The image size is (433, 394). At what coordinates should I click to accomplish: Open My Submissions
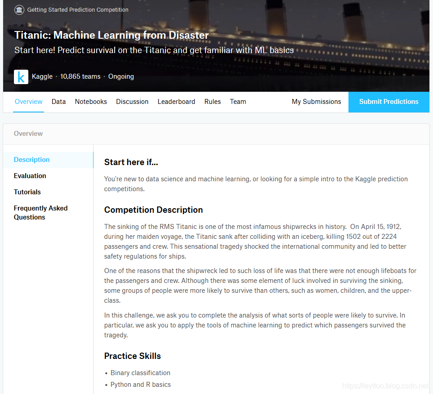pyautogui.click(x=317, y=102)
